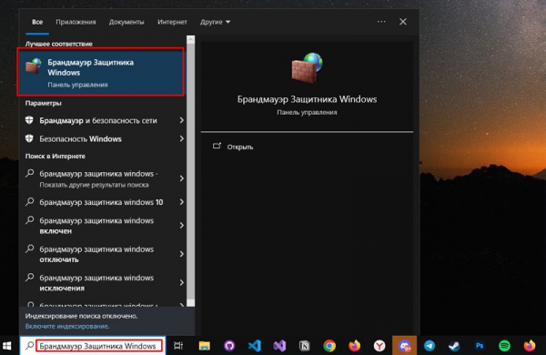Open Photoshop from the taskbar
The image size is (546, 355).
480,346
